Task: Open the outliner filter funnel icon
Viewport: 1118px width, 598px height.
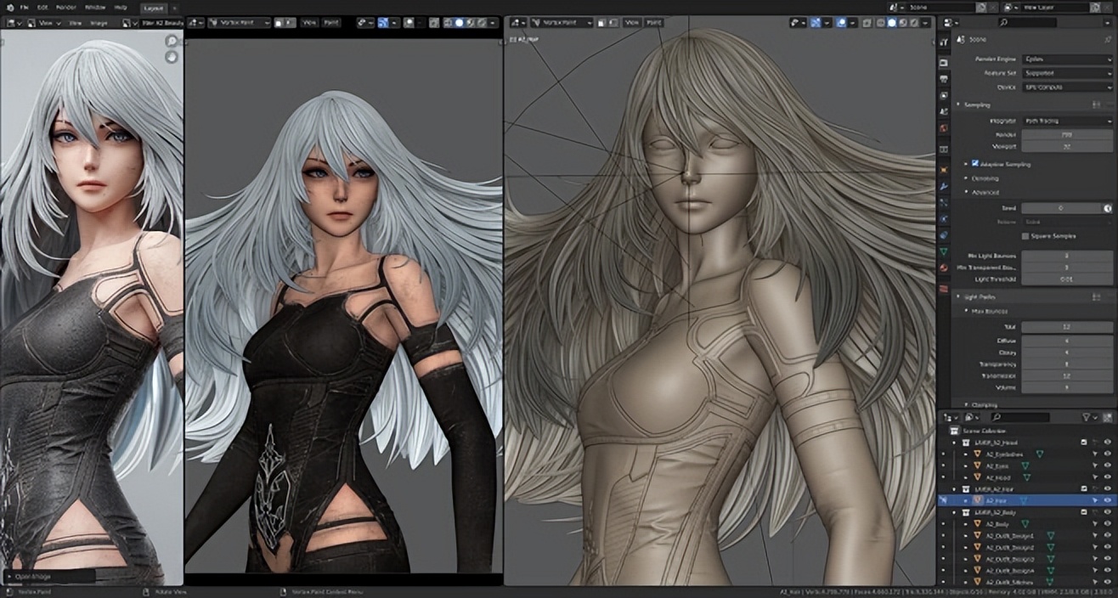Action: coord(1087,417)
